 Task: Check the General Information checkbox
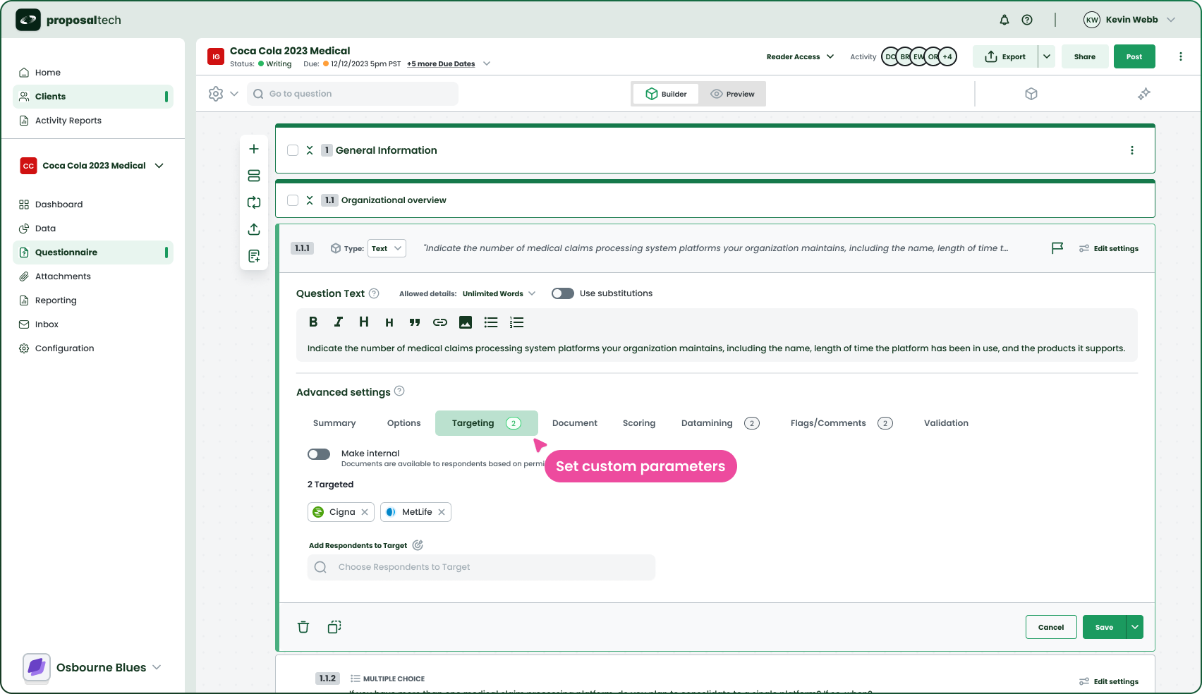click(293, 150)
